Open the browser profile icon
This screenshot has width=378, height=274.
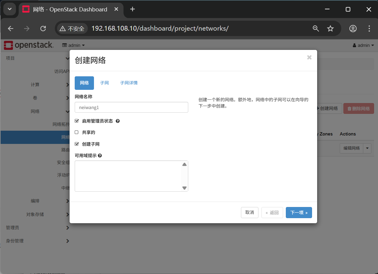[x=353, y=29]
